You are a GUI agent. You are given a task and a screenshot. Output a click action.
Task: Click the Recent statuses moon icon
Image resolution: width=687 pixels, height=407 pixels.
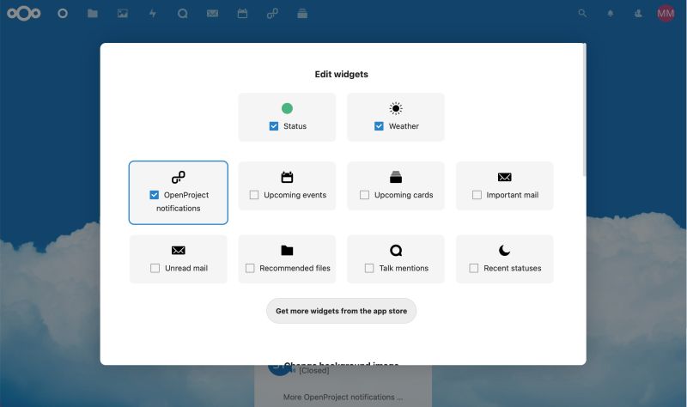[505, 250]
